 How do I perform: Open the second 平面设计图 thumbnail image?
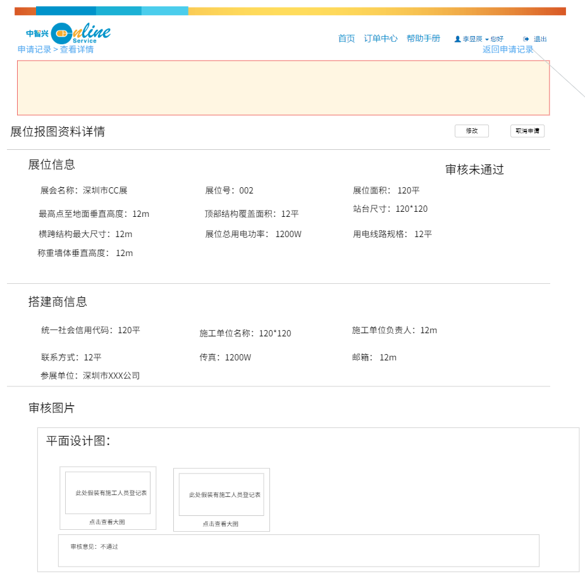pyautogui.click(x=221, y=494)
